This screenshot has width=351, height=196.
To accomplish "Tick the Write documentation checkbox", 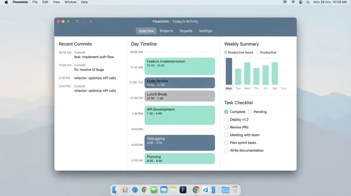I will (226, 150).
